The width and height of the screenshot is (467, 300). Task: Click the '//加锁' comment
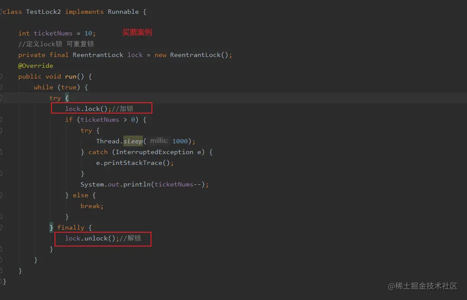click(122, 109)
